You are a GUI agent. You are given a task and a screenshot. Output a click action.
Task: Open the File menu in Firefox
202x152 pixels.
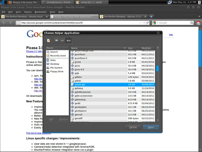tap(4, 12)
